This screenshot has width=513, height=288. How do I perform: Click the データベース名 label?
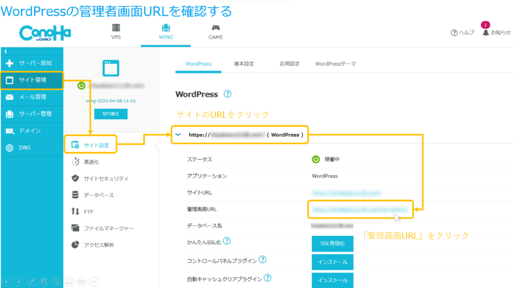[204, 225]
